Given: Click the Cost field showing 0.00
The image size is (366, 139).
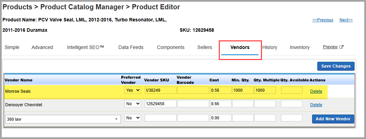Looking at the screenshot, I should 220,118.
